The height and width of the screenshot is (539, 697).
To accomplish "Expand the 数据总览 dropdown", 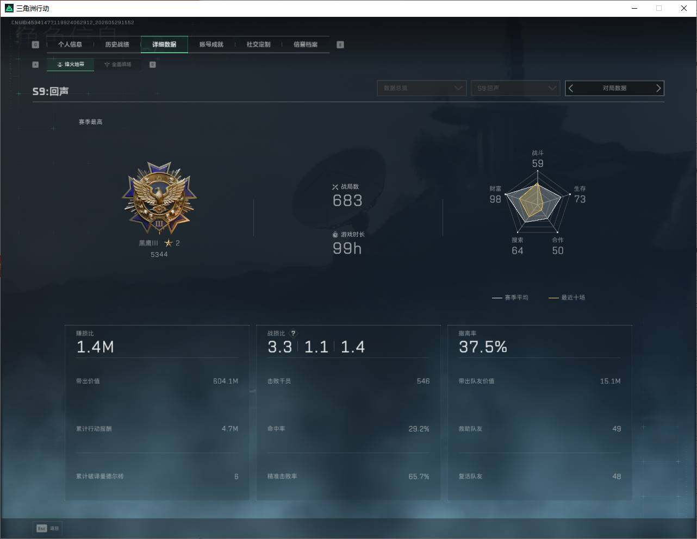I will pos(421,88).
